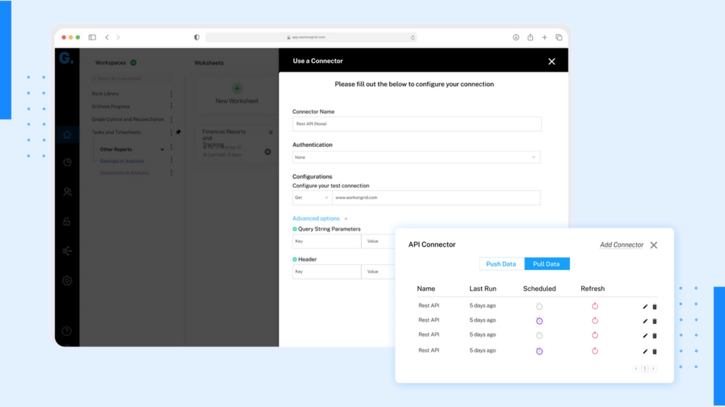This screenshot has height=407, width=725.
Task: Click the lock/permissions sidebar icon
Action: (x=67, y=222)
